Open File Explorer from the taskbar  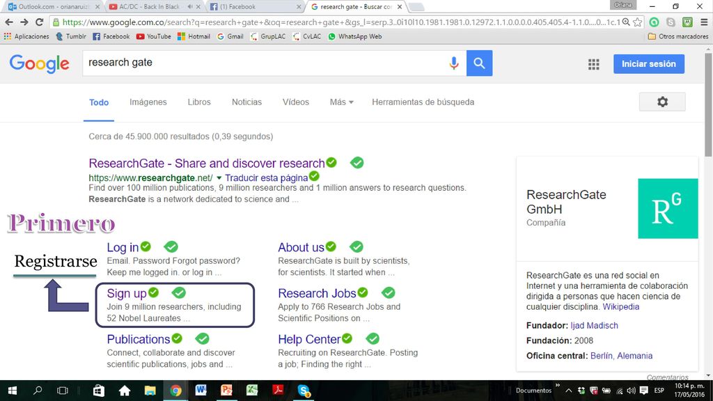point(150,391)
